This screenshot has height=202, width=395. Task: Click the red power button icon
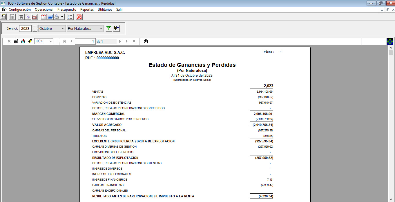(x=79, y=17)
